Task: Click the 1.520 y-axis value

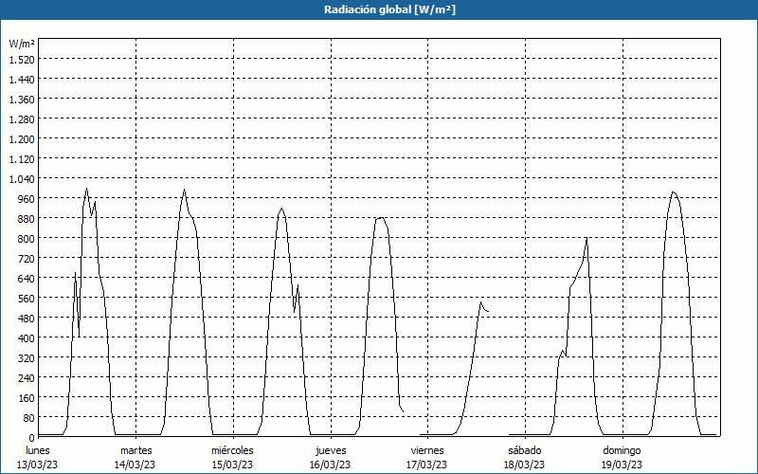Action: (x=22, y=60)
